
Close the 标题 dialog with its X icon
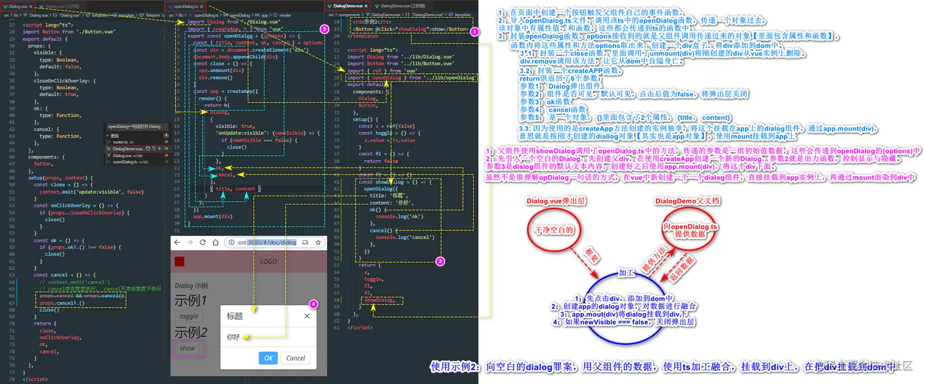[x=307, y=316]
